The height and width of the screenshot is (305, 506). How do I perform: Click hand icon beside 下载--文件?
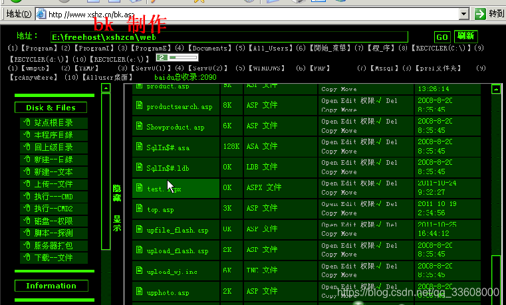point(27,257)
